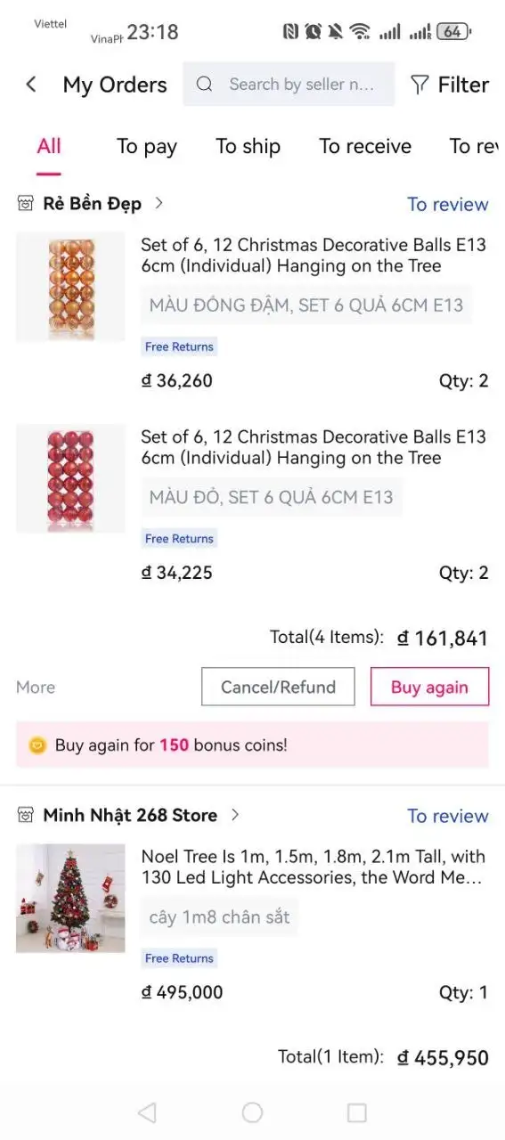Click the Buy again button
Image resolution: width=505 pixels, height=1140 pixels.
coord(429,687)
